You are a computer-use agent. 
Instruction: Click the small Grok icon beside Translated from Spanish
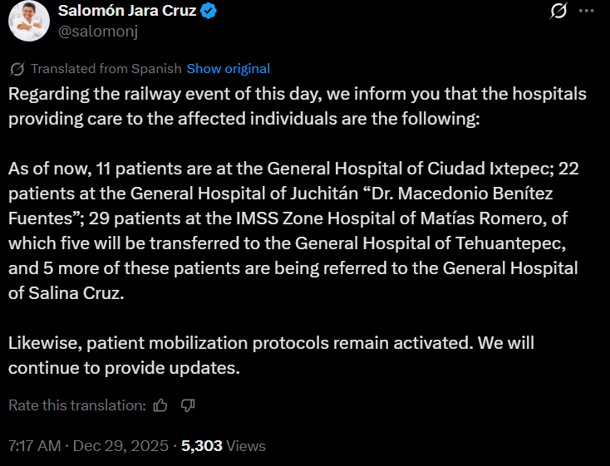(x=17, y=69)
